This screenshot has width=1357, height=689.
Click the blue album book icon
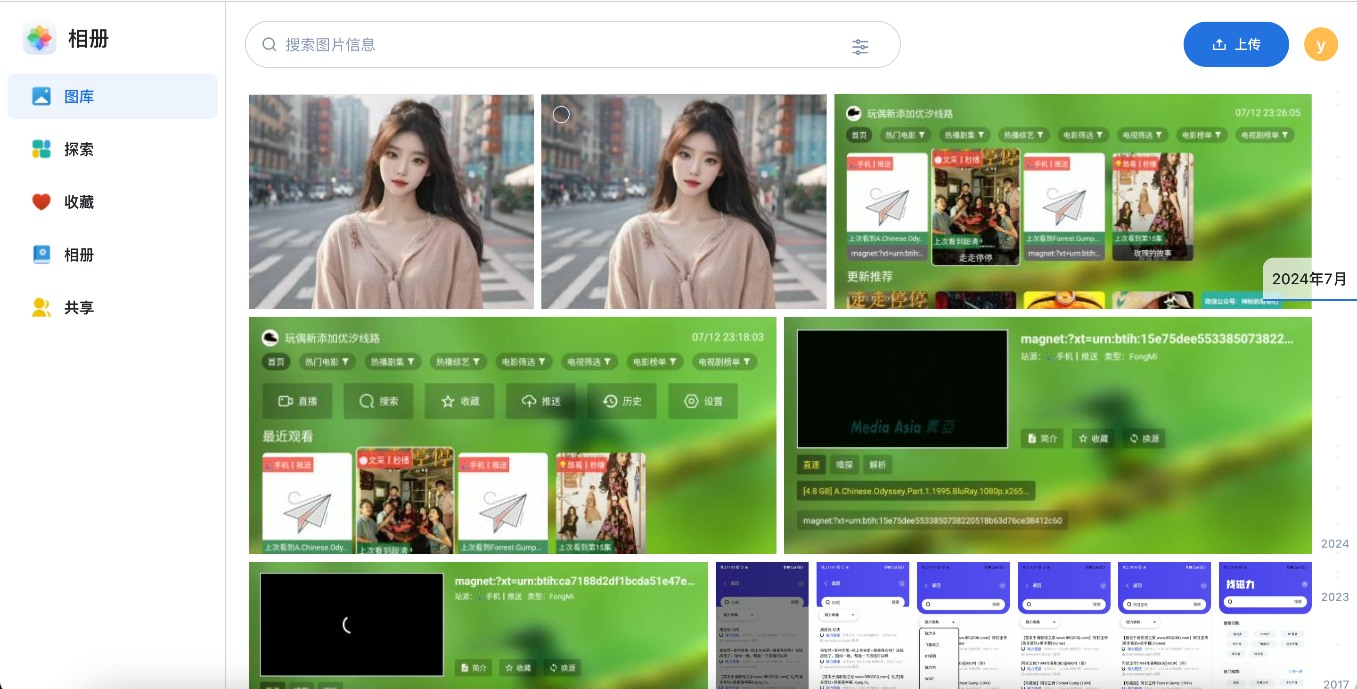41,254
